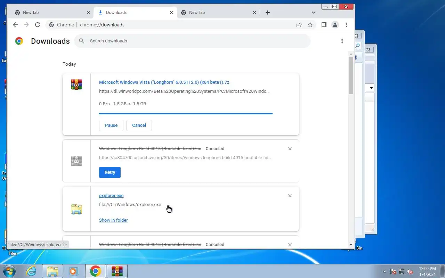
Task: Focus the Search downloads field
Action: tap(192, 41)
